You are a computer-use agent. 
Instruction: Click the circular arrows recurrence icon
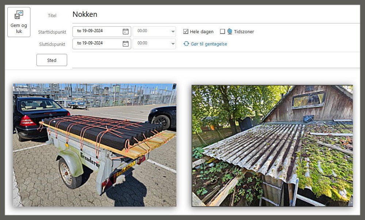(x=186, y=44)
